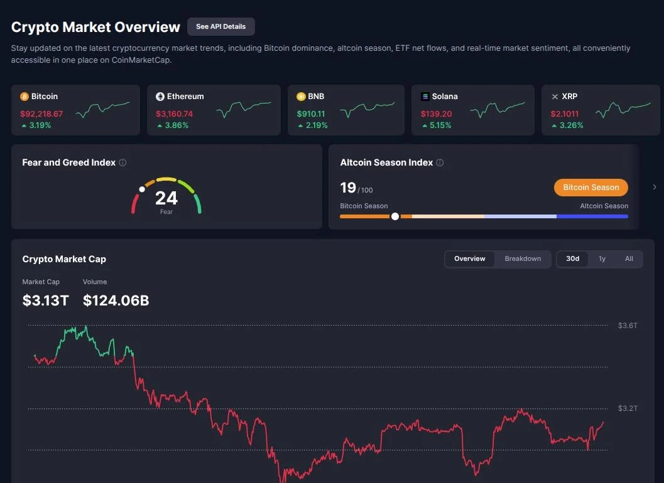This screenshot has height=483, width=664.
Task: Click Ethereum change 3.86%
Action: point(173,125)
